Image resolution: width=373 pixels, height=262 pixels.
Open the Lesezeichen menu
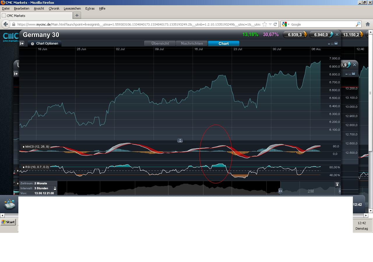(72, 8)
